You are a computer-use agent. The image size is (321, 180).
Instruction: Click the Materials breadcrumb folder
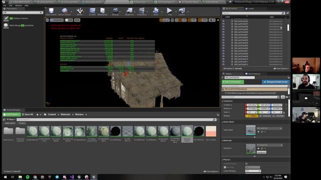coord(65,114)
